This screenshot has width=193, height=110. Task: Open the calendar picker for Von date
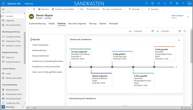pos(153,31)
